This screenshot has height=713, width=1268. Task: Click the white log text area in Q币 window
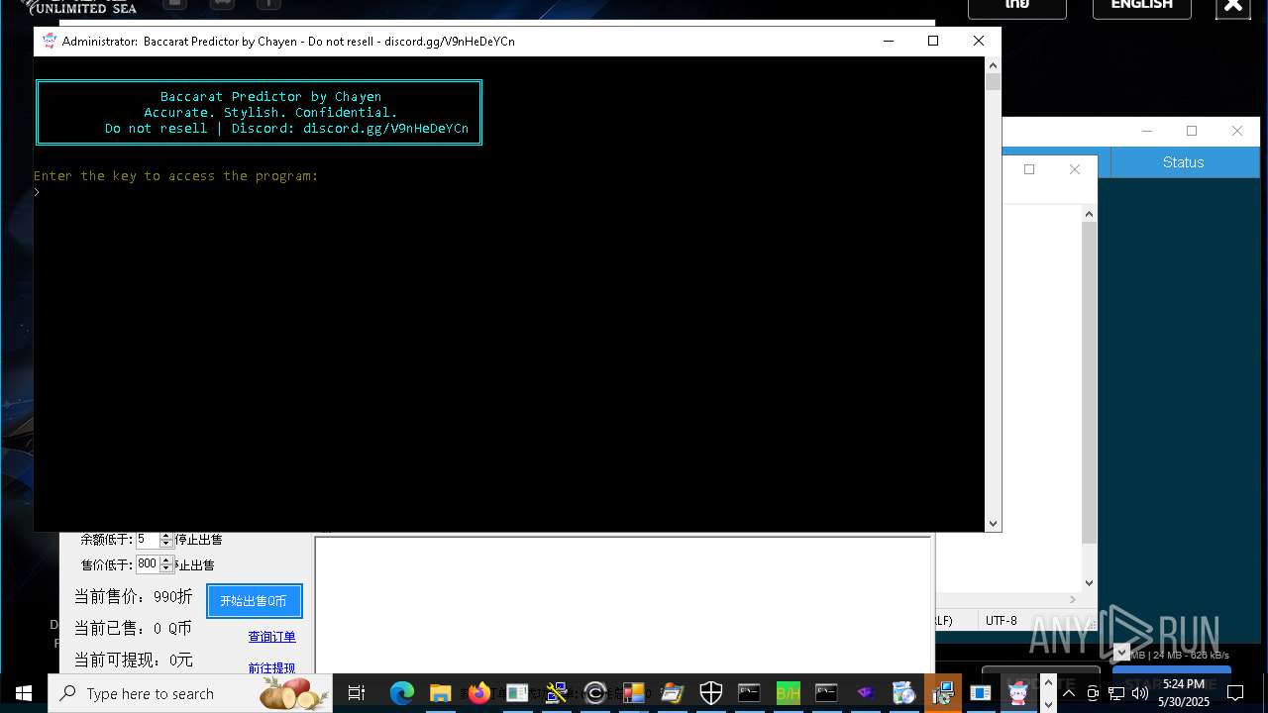[x=623, y=605]
